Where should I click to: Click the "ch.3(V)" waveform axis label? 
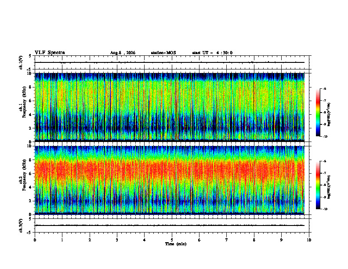pos(21,225)
